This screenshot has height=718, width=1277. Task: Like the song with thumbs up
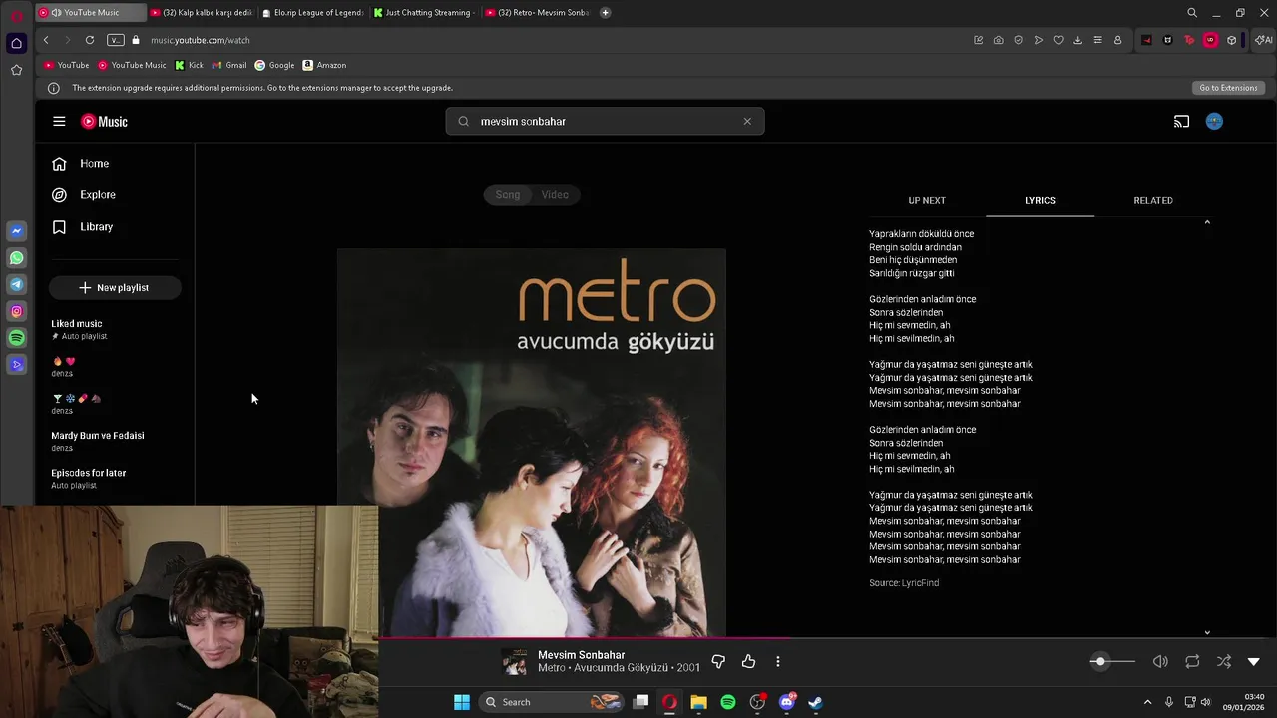pyautogui.click(x=748, y=661)
